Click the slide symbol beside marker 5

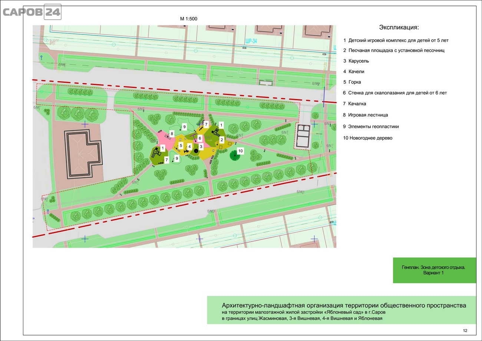pyautogui.click(x=177, y=149)
